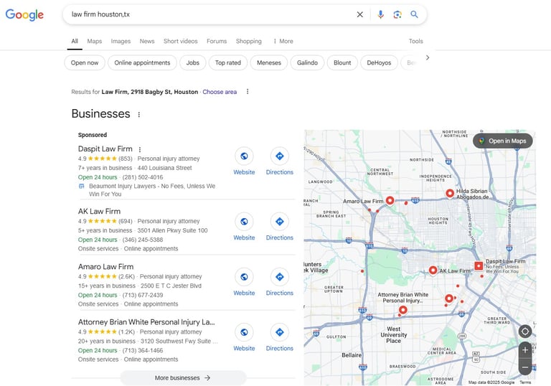Screen dimensions: 551x386
Task: Open search Tools options
Action: [415, 41]
